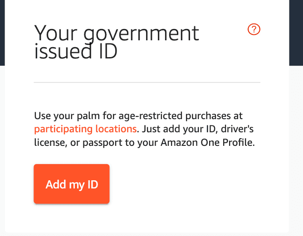Click the Add my ID button
The image size is (303, 236).
(72, 184)
